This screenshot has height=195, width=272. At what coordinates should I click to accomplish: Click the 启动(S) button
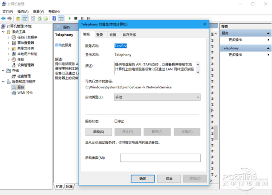click(98, 132)
